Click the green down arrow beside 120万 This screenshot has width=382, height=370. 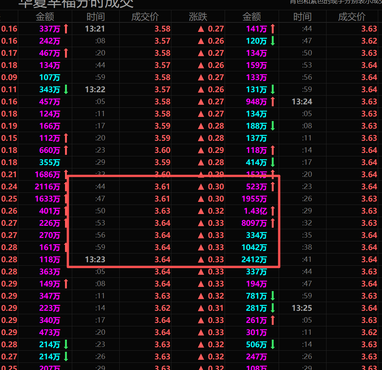273,41
